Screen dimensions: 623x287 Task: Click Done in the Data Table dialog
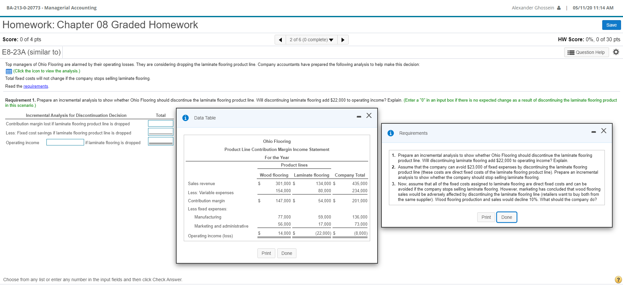click(x=287, y=253)
